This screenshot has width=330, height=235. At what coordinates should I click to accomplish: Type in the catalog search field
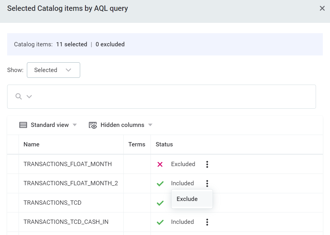pos(172,97)
